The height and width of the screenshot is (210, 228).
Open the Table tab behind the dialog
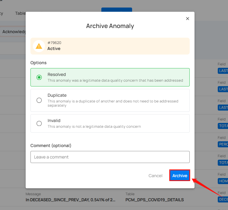pyautogui.click(x=21, y=13)
